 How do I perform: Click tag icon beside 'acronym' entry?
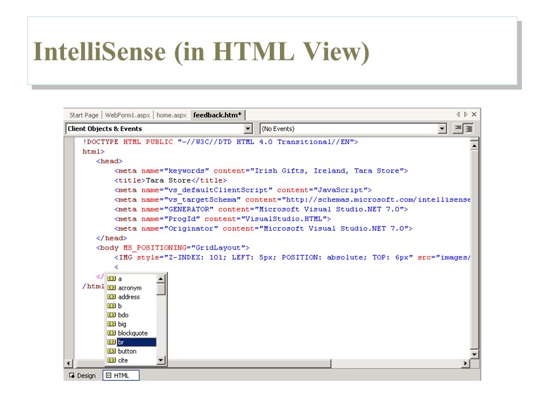[112, 288]
